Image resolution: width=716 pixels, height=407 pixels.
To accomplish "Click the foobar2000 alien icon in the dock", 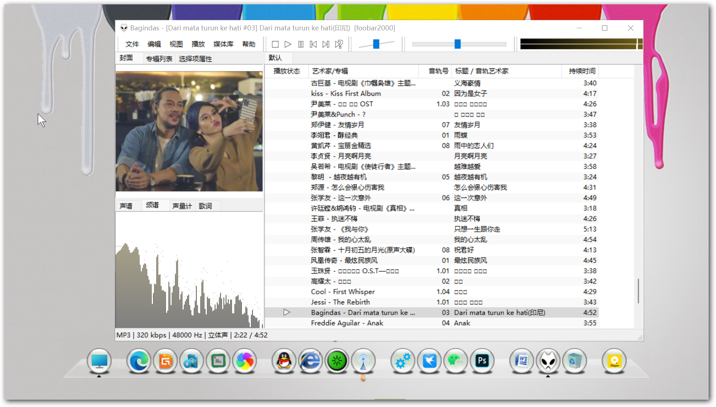I will 548,361.
